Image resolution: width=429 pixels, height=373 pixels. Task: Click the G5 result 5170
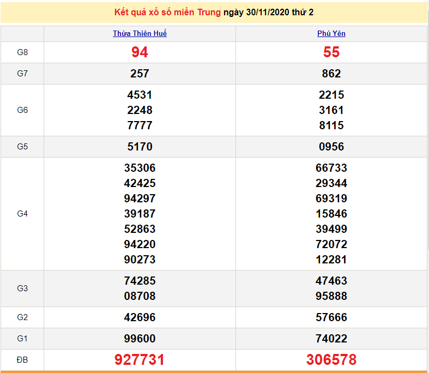point(140,147)
